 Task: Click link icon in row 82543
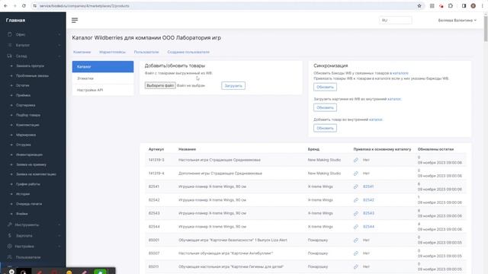[356, 213]
